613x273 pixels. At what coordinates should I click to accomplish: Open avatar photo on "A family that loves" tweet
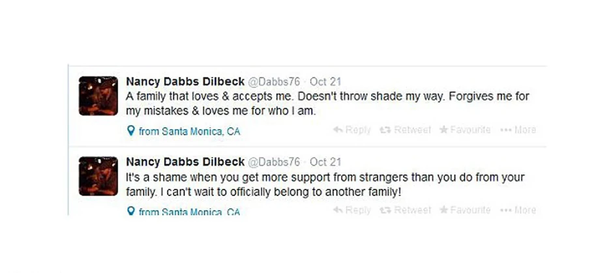click(x=98, y=96)
